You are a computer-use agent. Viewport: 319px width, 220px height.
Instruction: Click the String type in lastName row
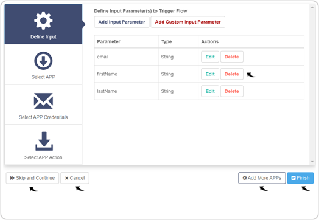pos(167,91)
